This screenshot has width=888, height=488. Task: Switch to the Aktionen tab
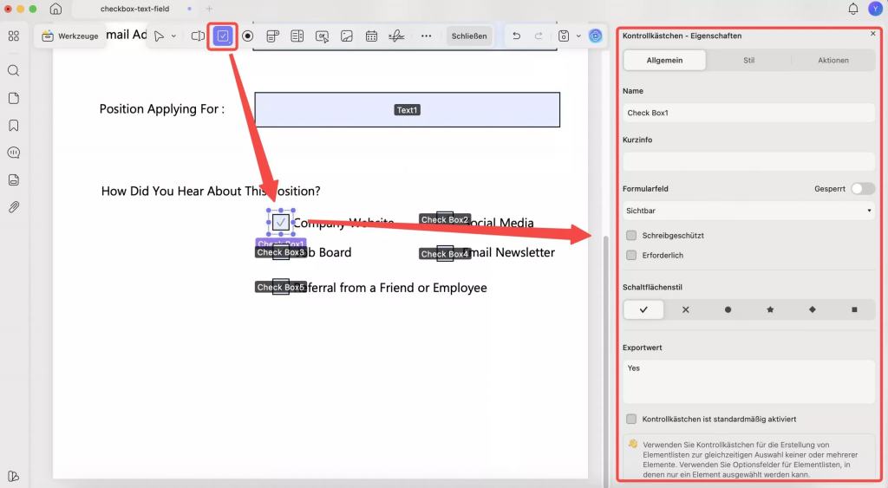[x=833, y=60]
